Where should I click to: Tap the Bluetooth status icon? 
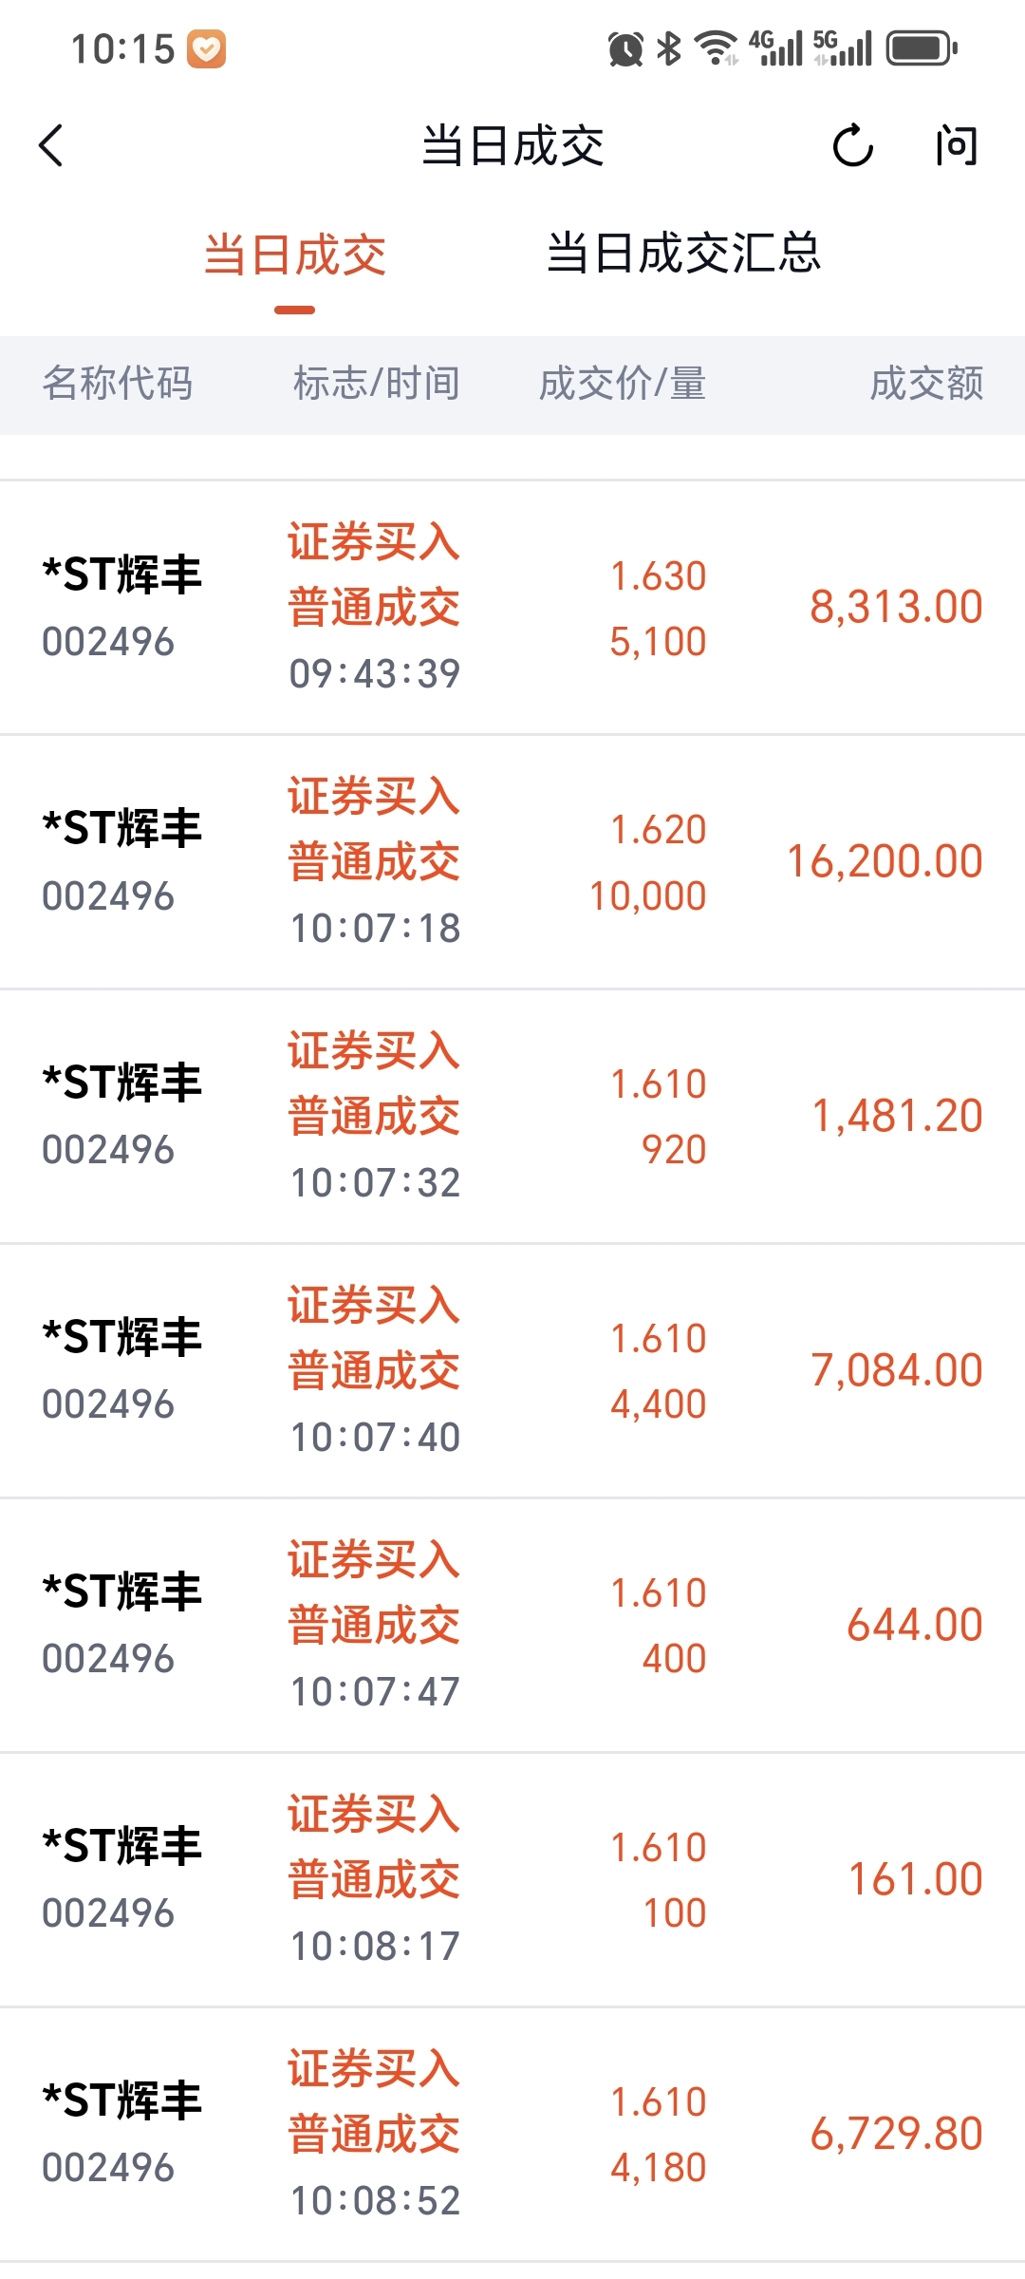(669, 48)
